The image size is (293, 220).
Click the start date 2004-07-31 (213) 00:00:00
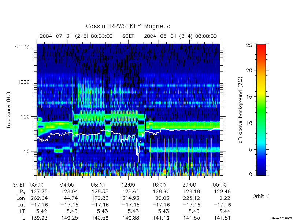tap(76, 36)
